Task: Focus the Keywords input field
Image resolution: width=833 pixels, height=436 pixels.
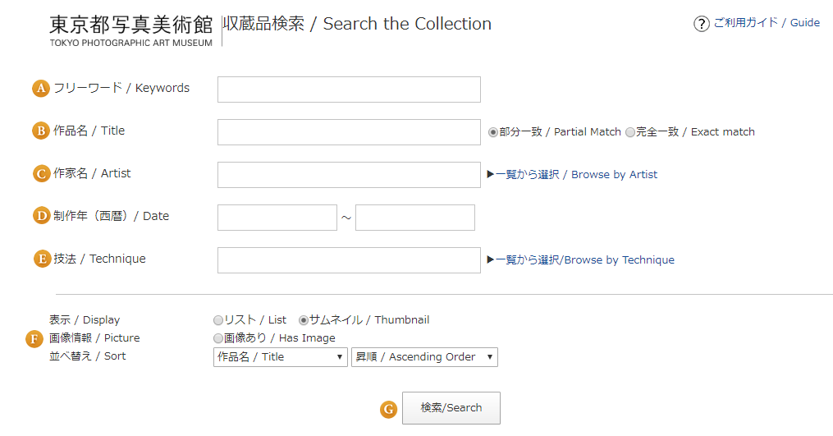Action: coord(349,89)
